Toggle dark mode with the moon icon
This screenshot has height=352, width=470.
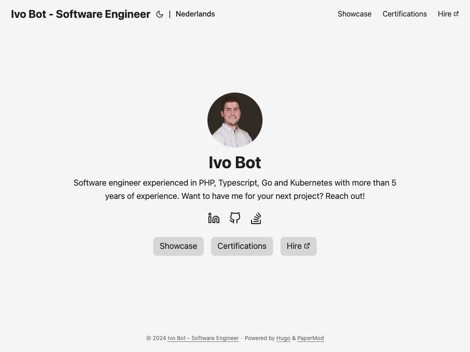click(160, 14)
